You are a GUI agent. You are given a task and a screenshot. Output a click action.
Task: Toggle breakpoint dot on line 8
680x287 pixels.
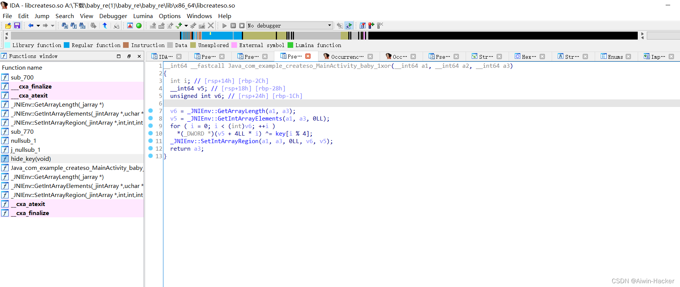coord(151,118)
